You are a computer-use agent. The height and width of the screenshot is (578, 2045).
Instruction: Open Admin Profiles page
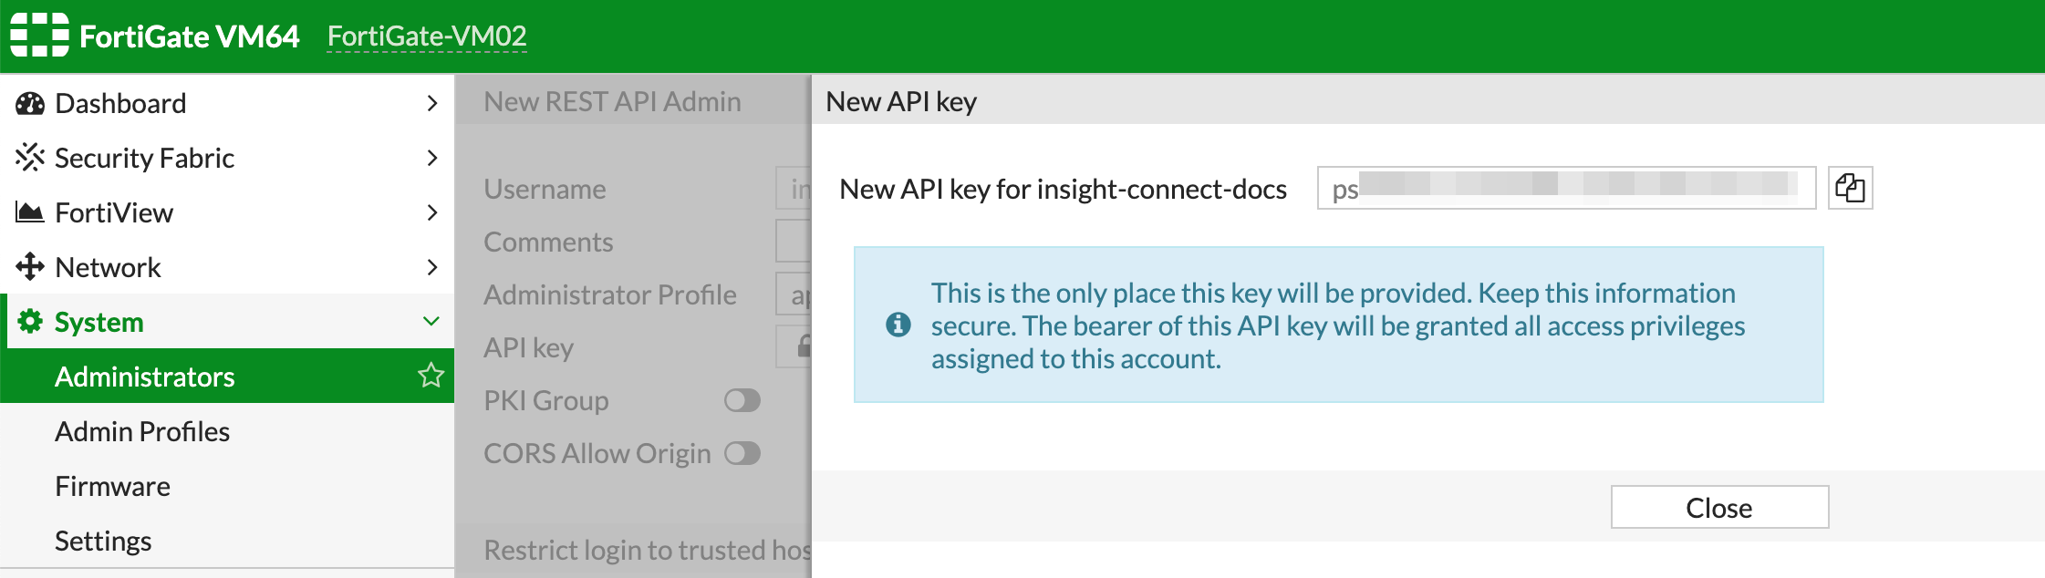pos(142,431)
